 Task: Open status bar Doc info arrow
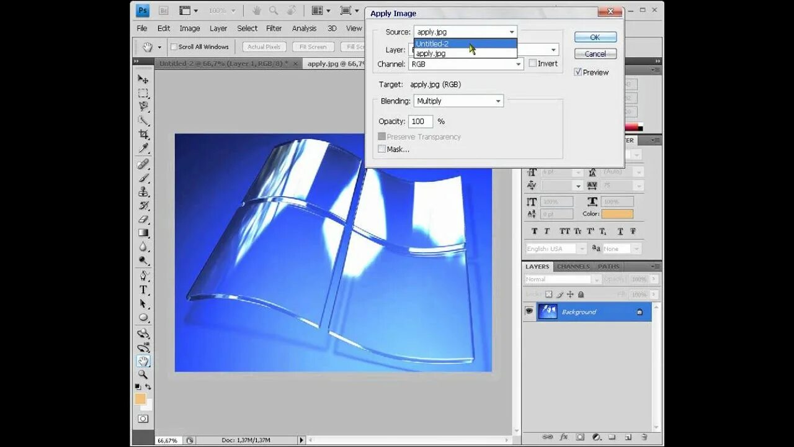301,440
